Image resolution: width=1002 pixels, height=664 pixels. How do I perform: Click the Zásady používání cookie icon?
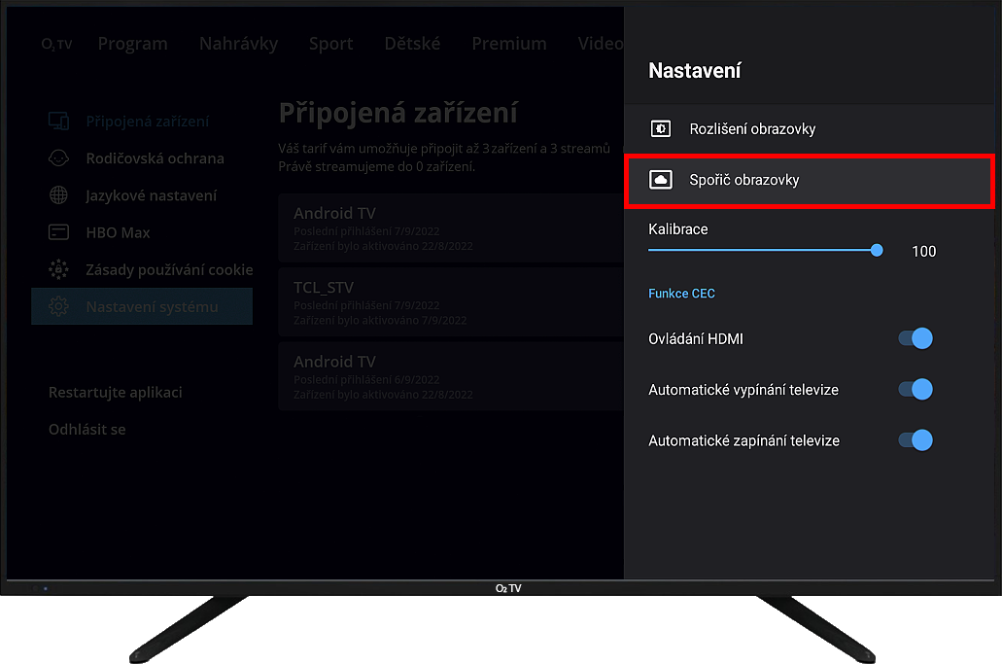(x=58, y=269)
